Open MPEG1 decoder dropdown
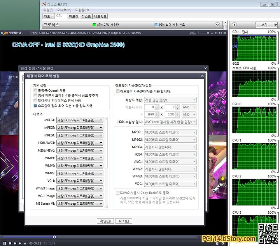The width and height of the screenshot is (280, 246). tap(80, 120)
